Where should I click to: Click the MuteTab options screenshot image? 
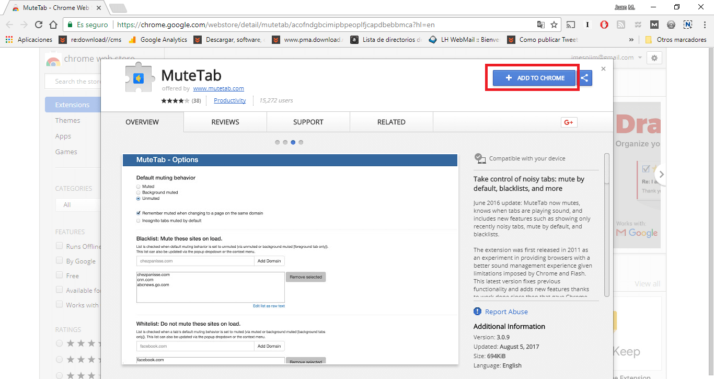[290, 259]
